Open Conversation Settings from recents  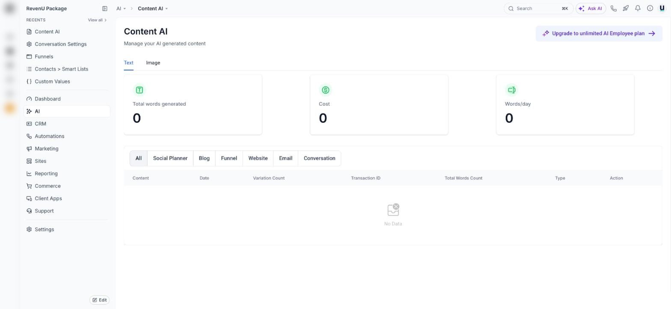(x=67, y=44)
